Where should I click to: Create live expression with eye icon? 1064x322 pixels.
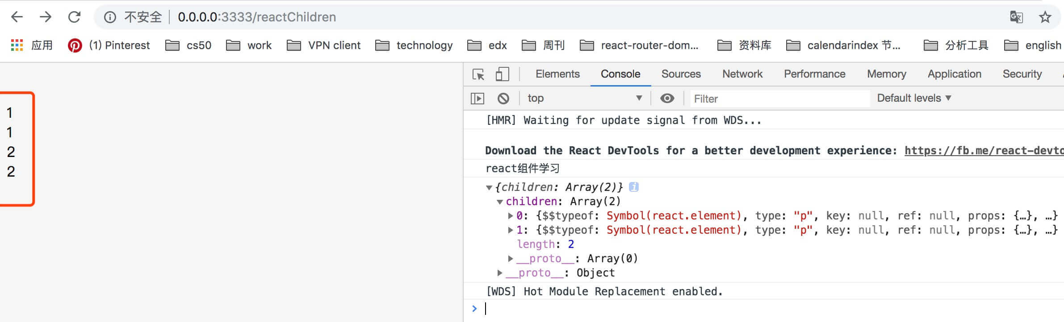tap(667, 98)
